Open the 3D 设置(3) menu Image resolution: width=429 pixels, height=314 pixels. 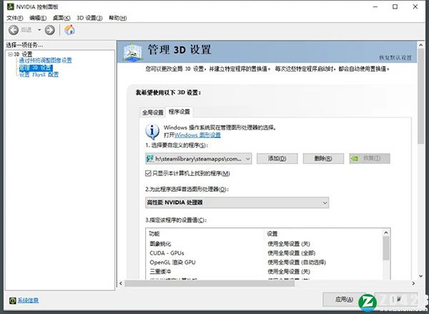(89, 18)
